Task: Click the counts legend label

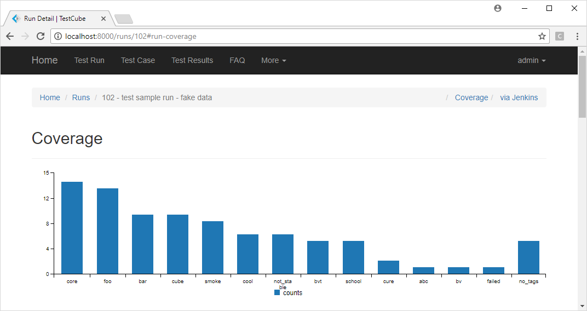Action: point(293,293)
